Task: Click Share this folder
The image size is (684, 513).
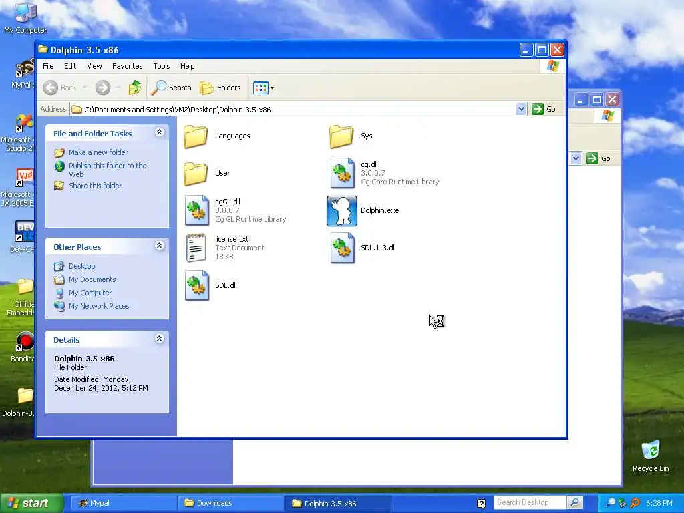Action: (95, 186)
